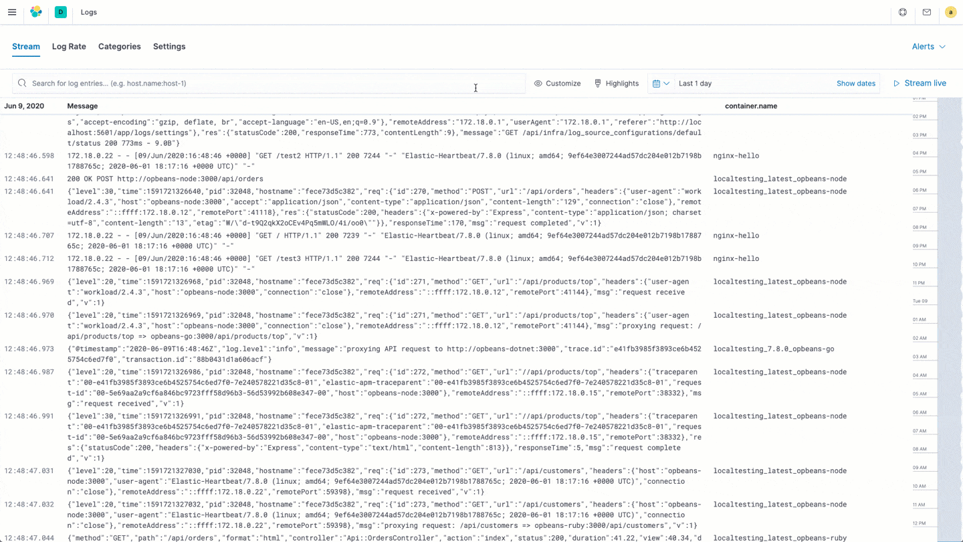Select the green D space icon
This screenshot has height=542, width=963.
60,12
